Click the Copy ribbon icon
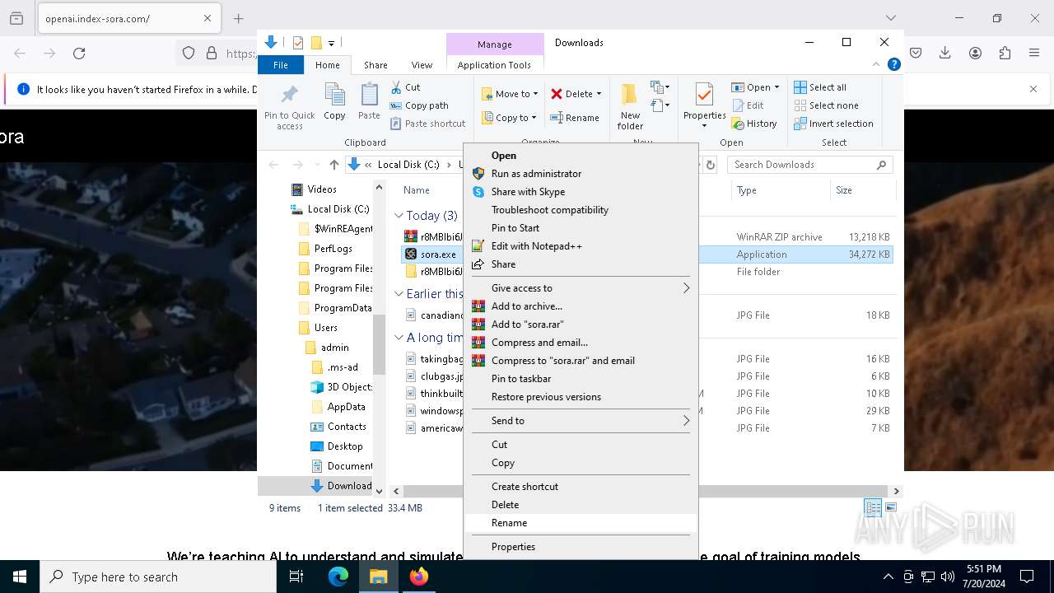This screenshot has height=593, width=1054. [334, 101]
